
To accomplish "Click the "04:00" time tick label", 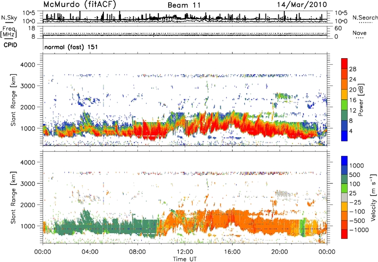I will [90, 252].
